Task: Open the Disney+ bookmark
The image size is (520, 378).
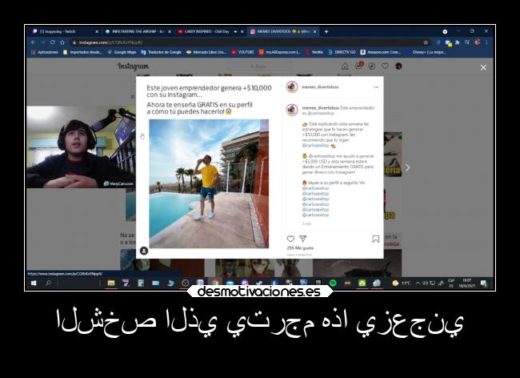Action: pos(426,52)
